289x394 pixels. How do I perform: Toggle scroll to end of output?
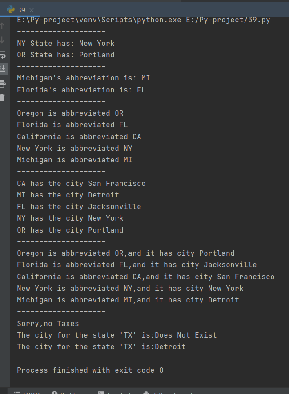(3, 68)
